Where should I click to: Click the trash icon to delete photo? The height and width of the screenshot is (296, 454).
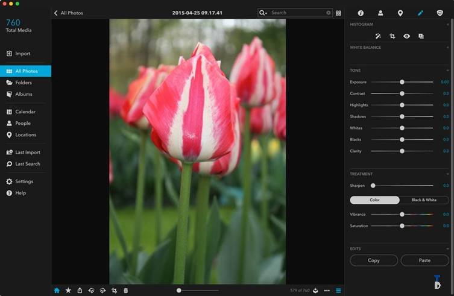click(x=125, y=291)
